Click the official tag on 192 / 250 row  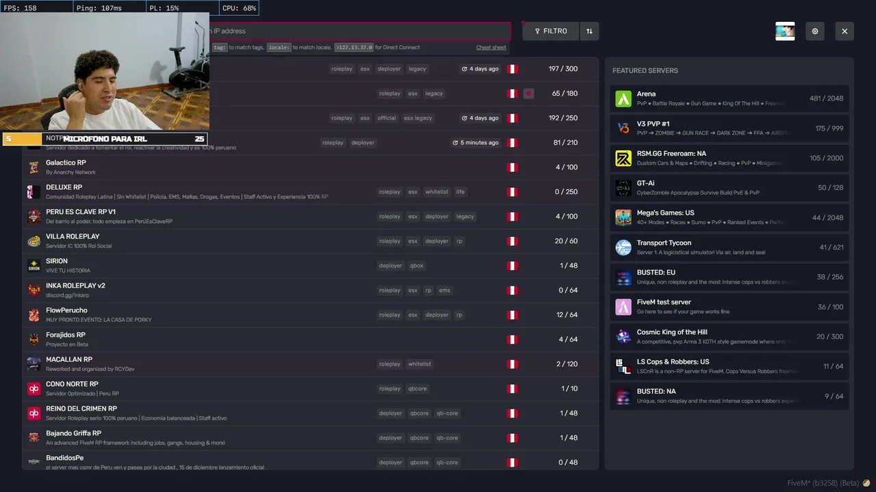tap(387, 118)
